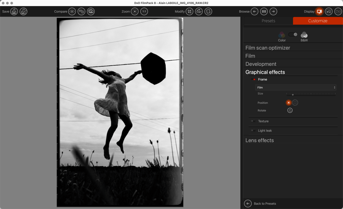
Task: Disable the Frame effect toggle
Action: (x=254, y=80)
